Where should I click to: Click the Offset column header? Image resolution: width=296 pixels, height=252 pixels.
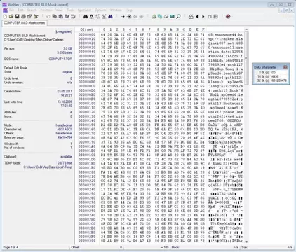86,29
